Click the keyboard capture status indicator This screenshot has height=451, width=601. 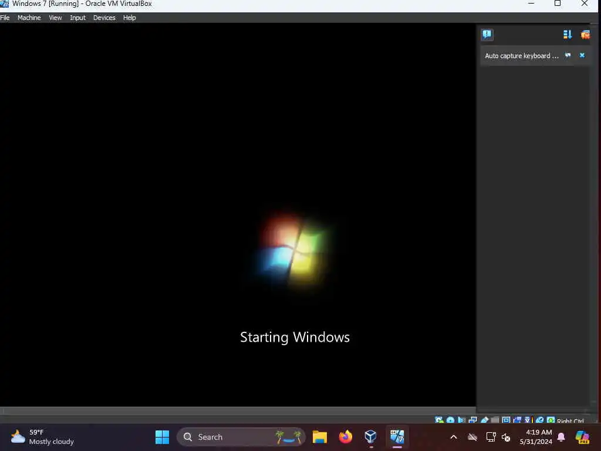[x=551, y=420]
